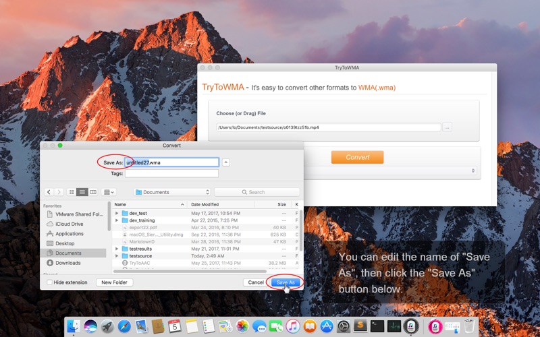Switch file browser to column view
The width and height of the screenshot is (540, 337).
93,192
